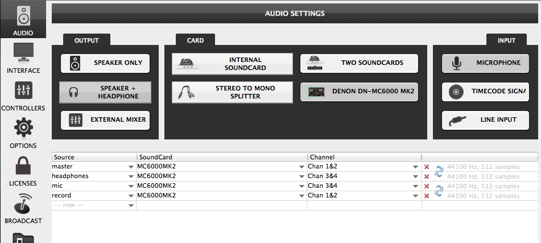Open the Options gear icon
Screen dimensions: 541x243
[x=23, y=128]
